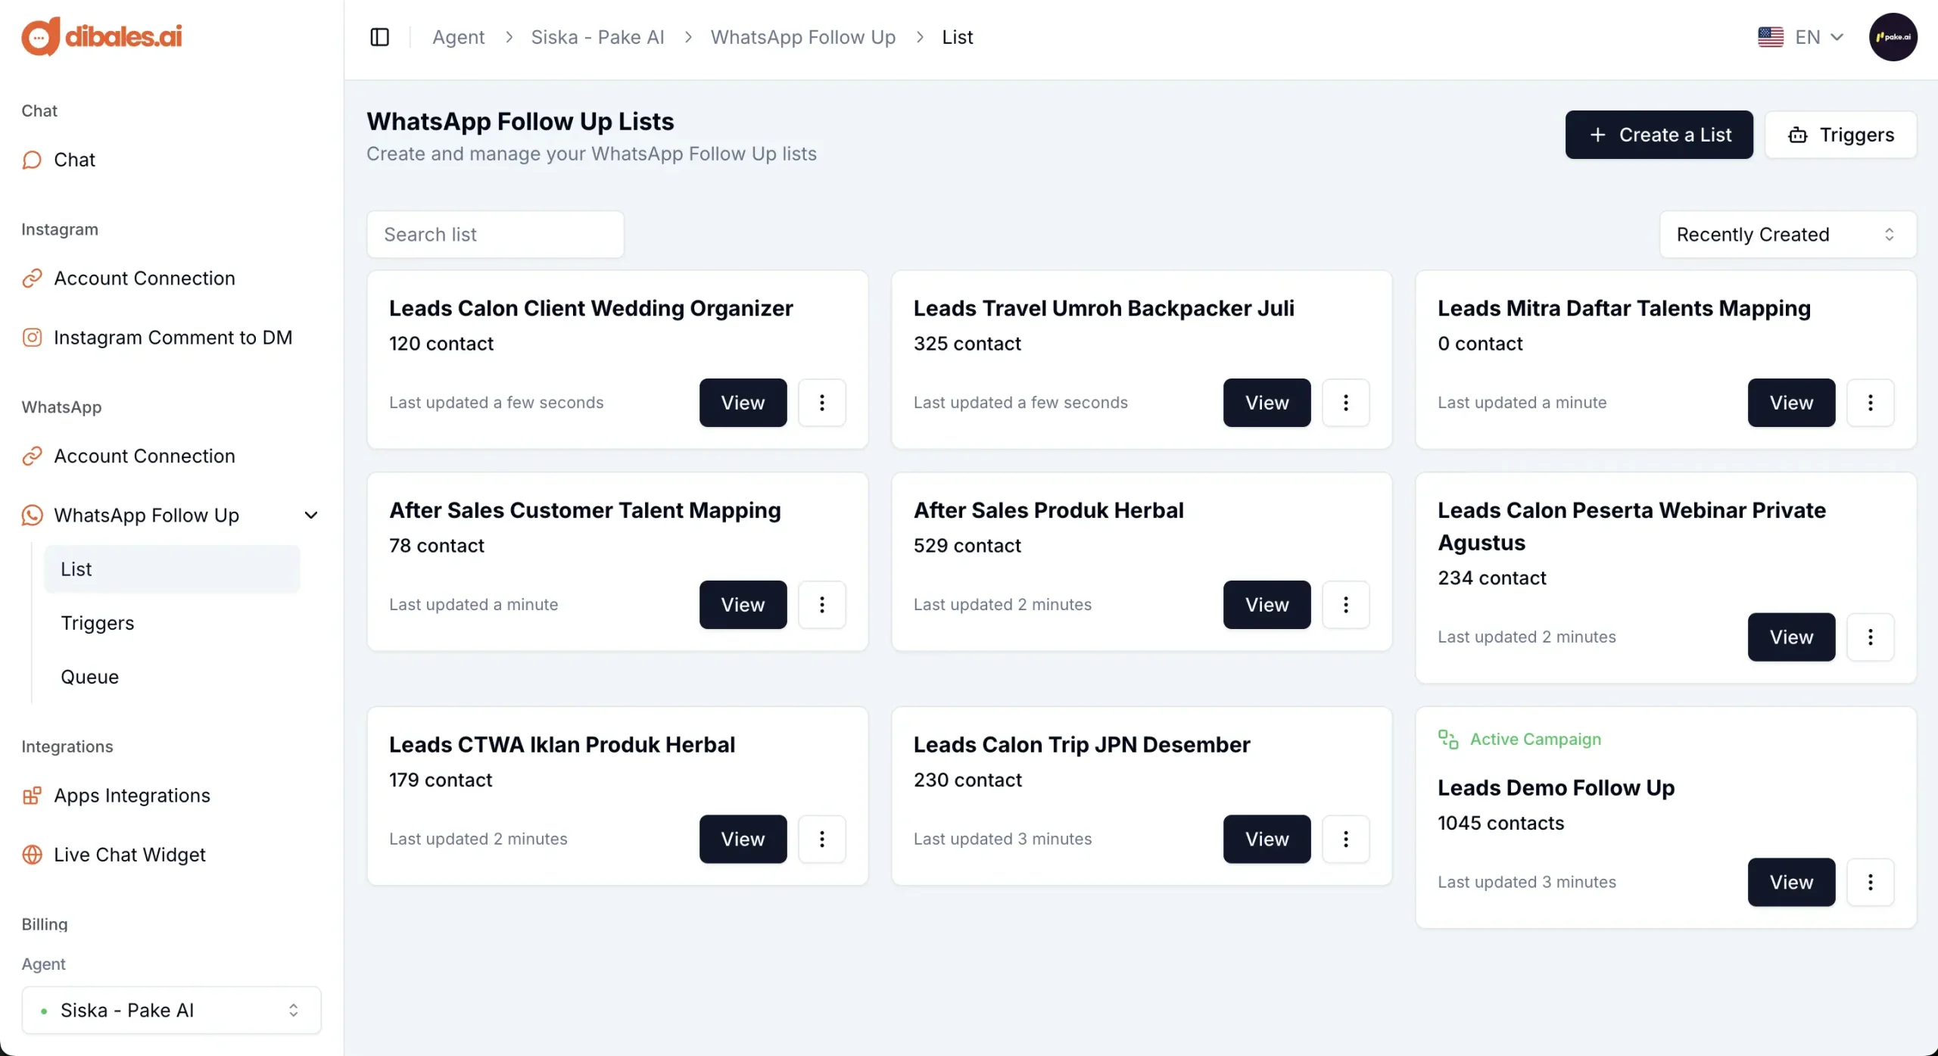This screenshot has height=1056, width=1938.
Task: View the Leads Travel Umroh Backpacker Juli list
Action: click(1267, 403)
